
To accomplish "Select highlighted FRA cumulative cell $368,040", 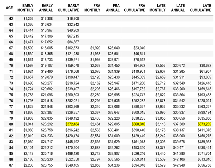I will pos(138,124).
